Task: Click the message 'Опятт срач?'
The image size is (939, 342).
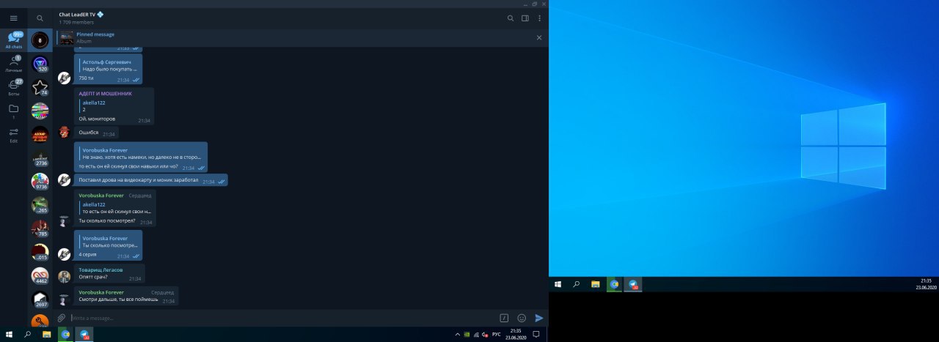Action: pyautogui.click(x=109, y=275)
